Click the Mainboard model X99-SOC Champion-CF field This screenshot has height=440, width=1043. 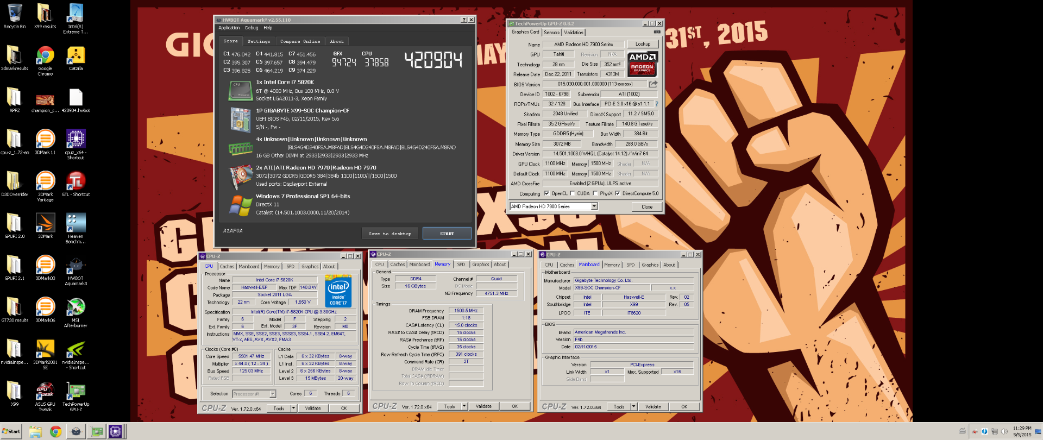(x=612, y=288)
